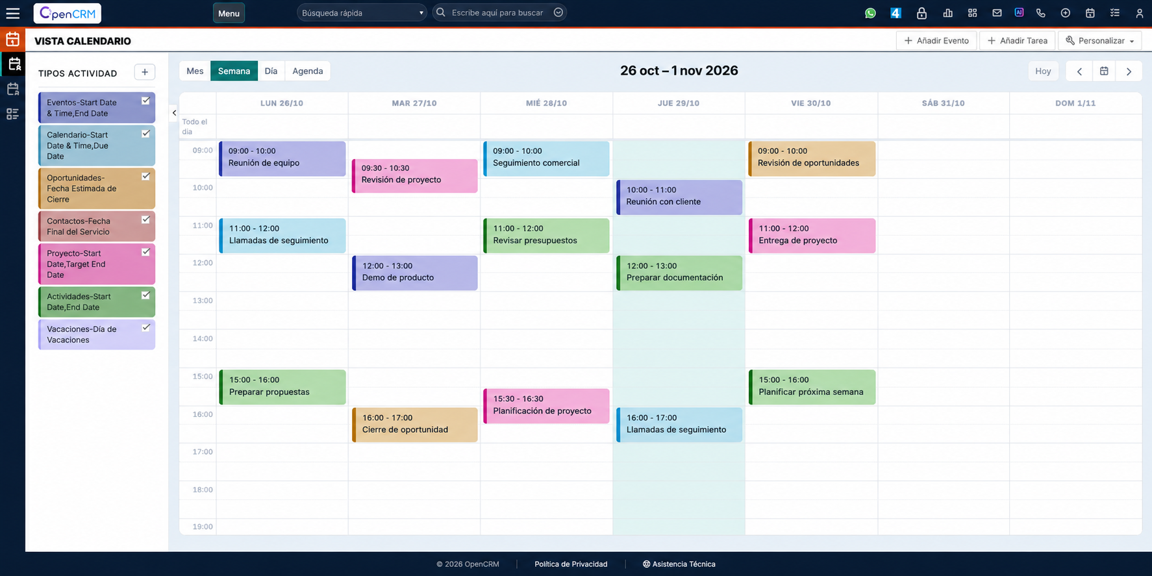The width and height of the screenshot is (1152, 576).
Task: Go to the next week with the right arrow
Action: [x=1129, y=71]
